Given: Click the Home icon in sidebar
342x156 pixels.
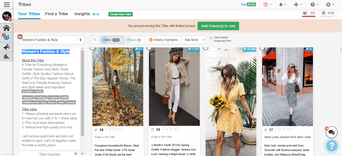Looking at the screenshot, I should click(7, 28).
